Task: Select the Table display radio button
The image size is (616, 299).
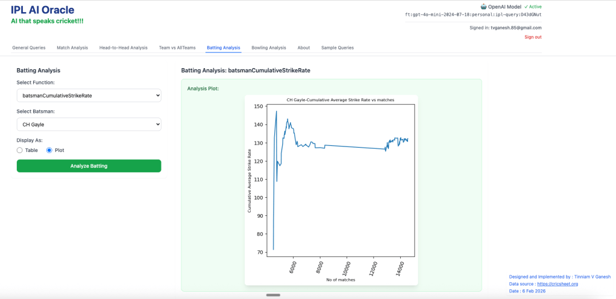Action: 20,150
